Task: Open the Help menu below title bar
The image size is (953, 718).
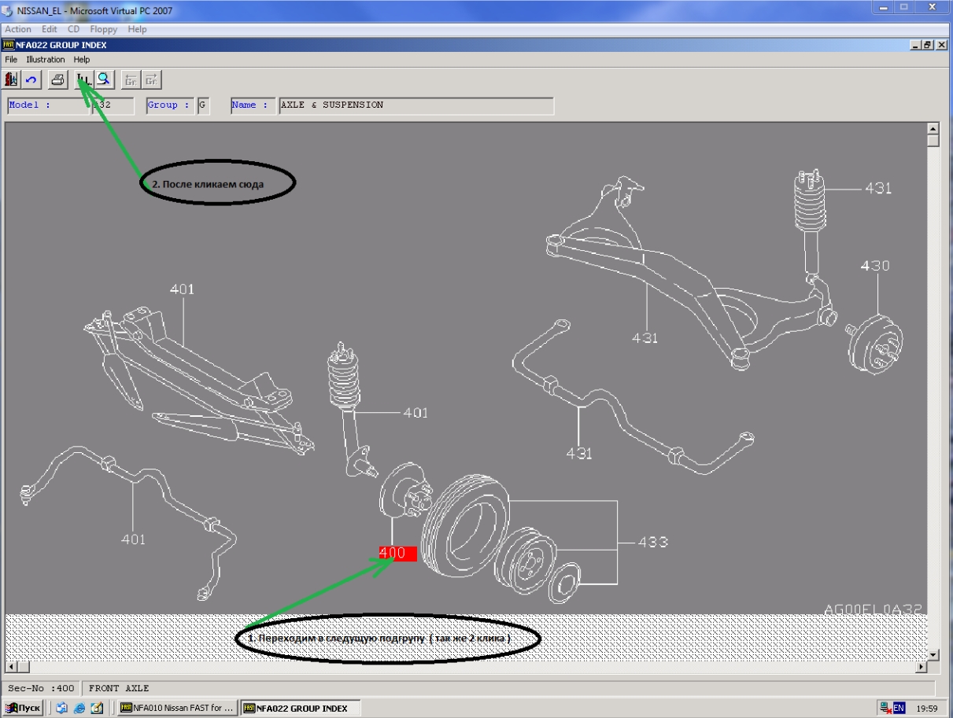Action: pos(82,60)
